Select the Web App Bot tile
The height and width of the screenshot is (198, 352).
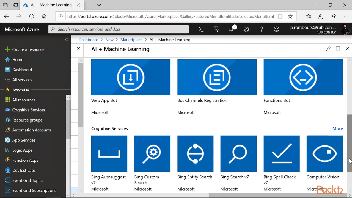click(x=131, y=77)
